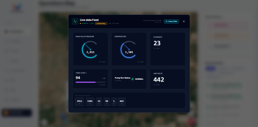Screen dimensions: 258x127
Task: Click the Live data Feed pulse icon
Action: coord(75,21)
